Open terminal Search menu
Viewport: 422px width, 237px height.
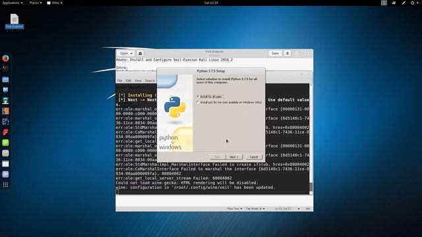(x=150, y=80)
